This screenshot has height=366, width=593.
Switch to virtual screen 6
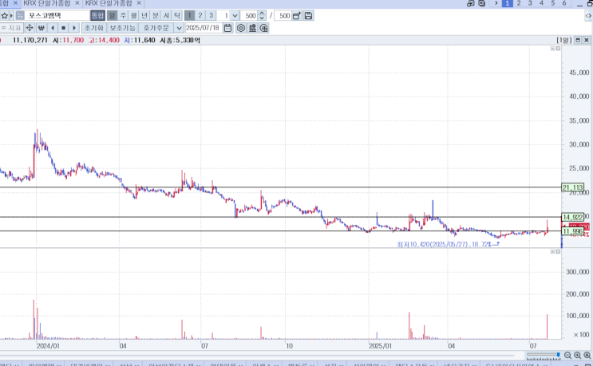(564, 3)
